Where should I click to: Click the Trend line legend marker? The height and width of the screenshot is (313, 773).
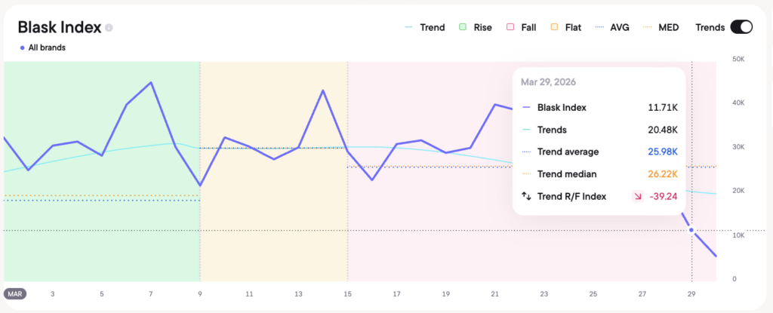click(408, 28)
